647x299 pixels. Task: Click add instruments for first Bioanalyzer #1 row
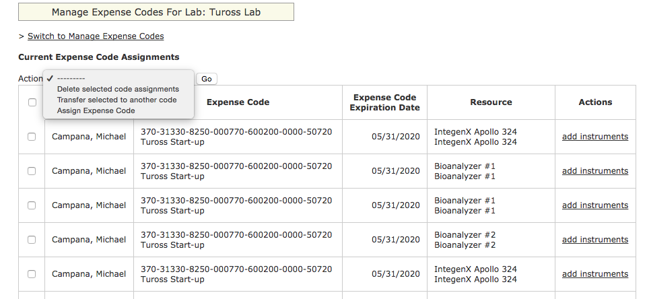coord(595,171)
